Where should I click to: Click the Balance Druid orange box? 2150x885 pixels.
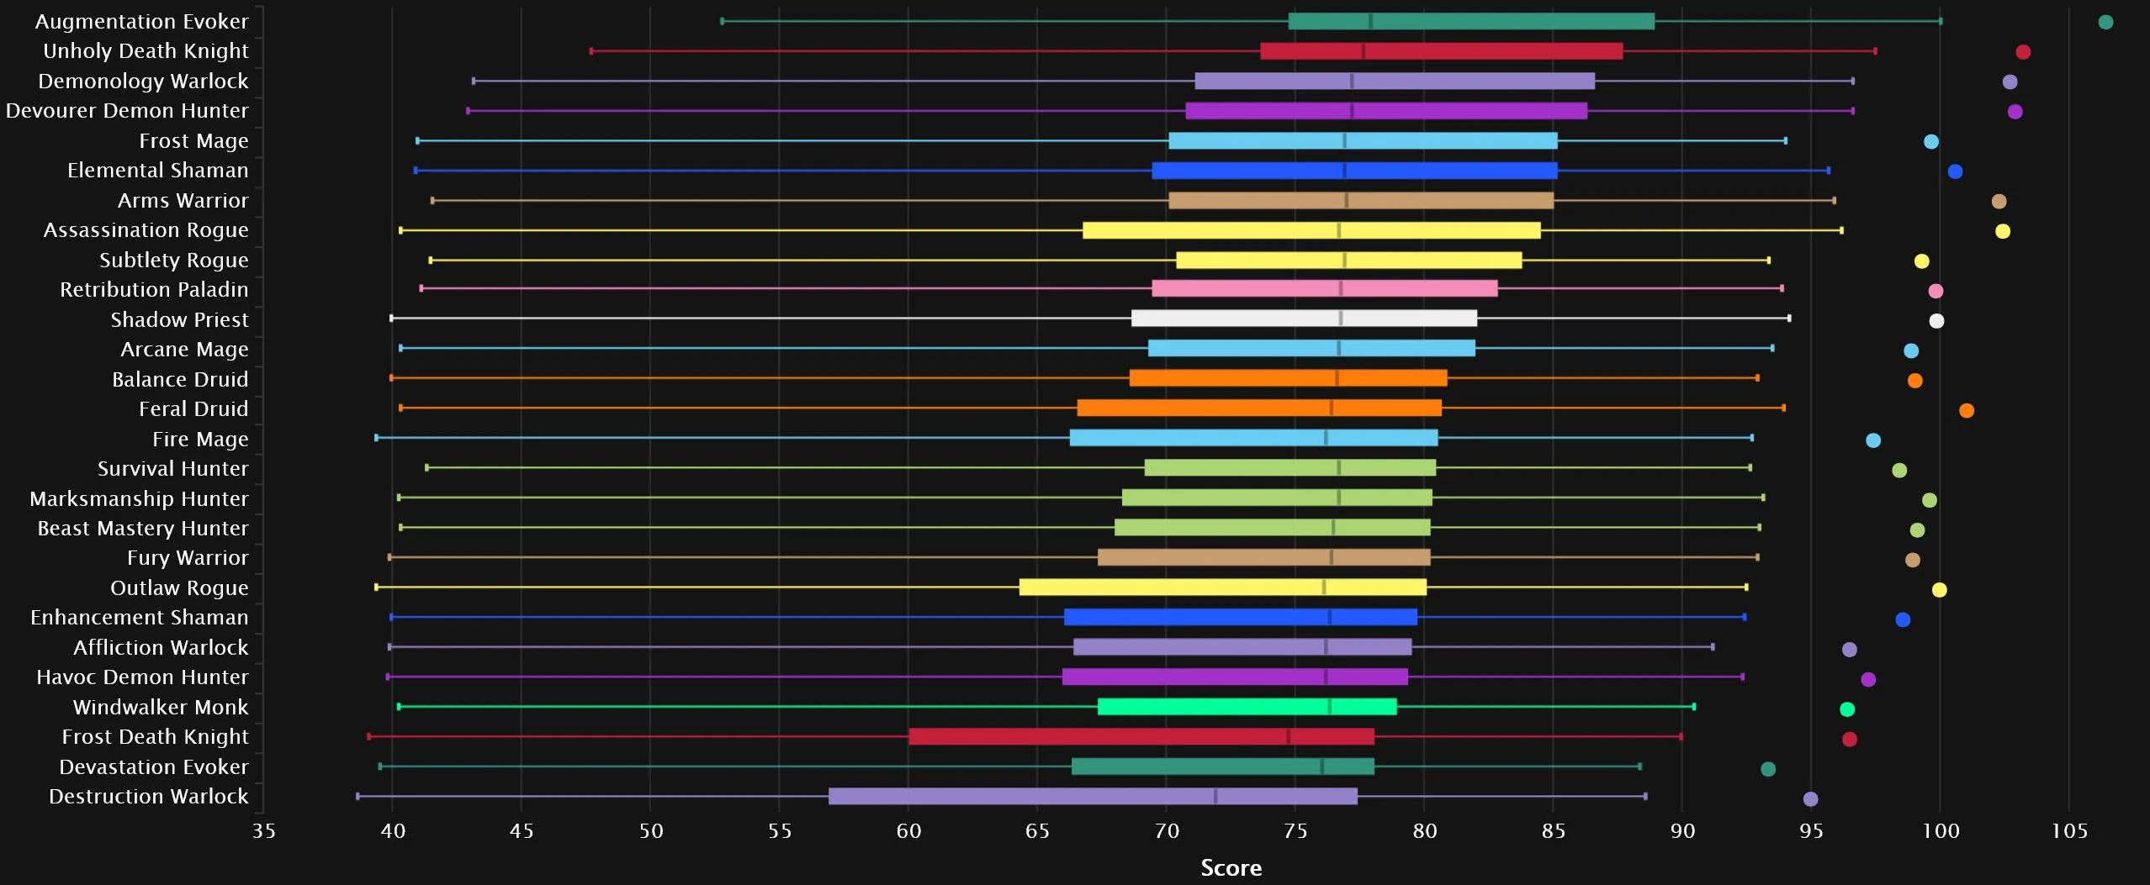(x=1287, y=378)
